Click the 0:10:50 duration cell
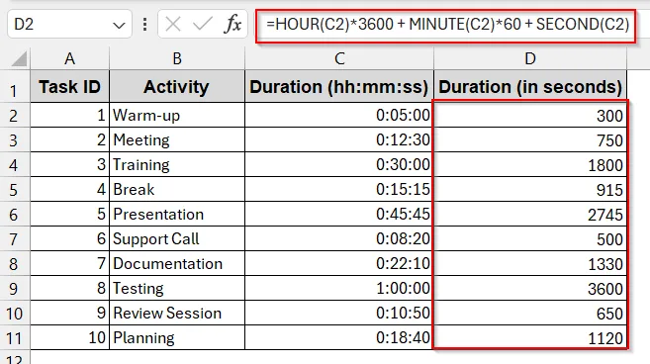 point(339,313)
